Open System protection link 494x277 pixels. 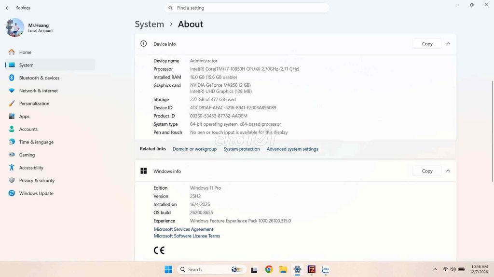tap(242, 149)
